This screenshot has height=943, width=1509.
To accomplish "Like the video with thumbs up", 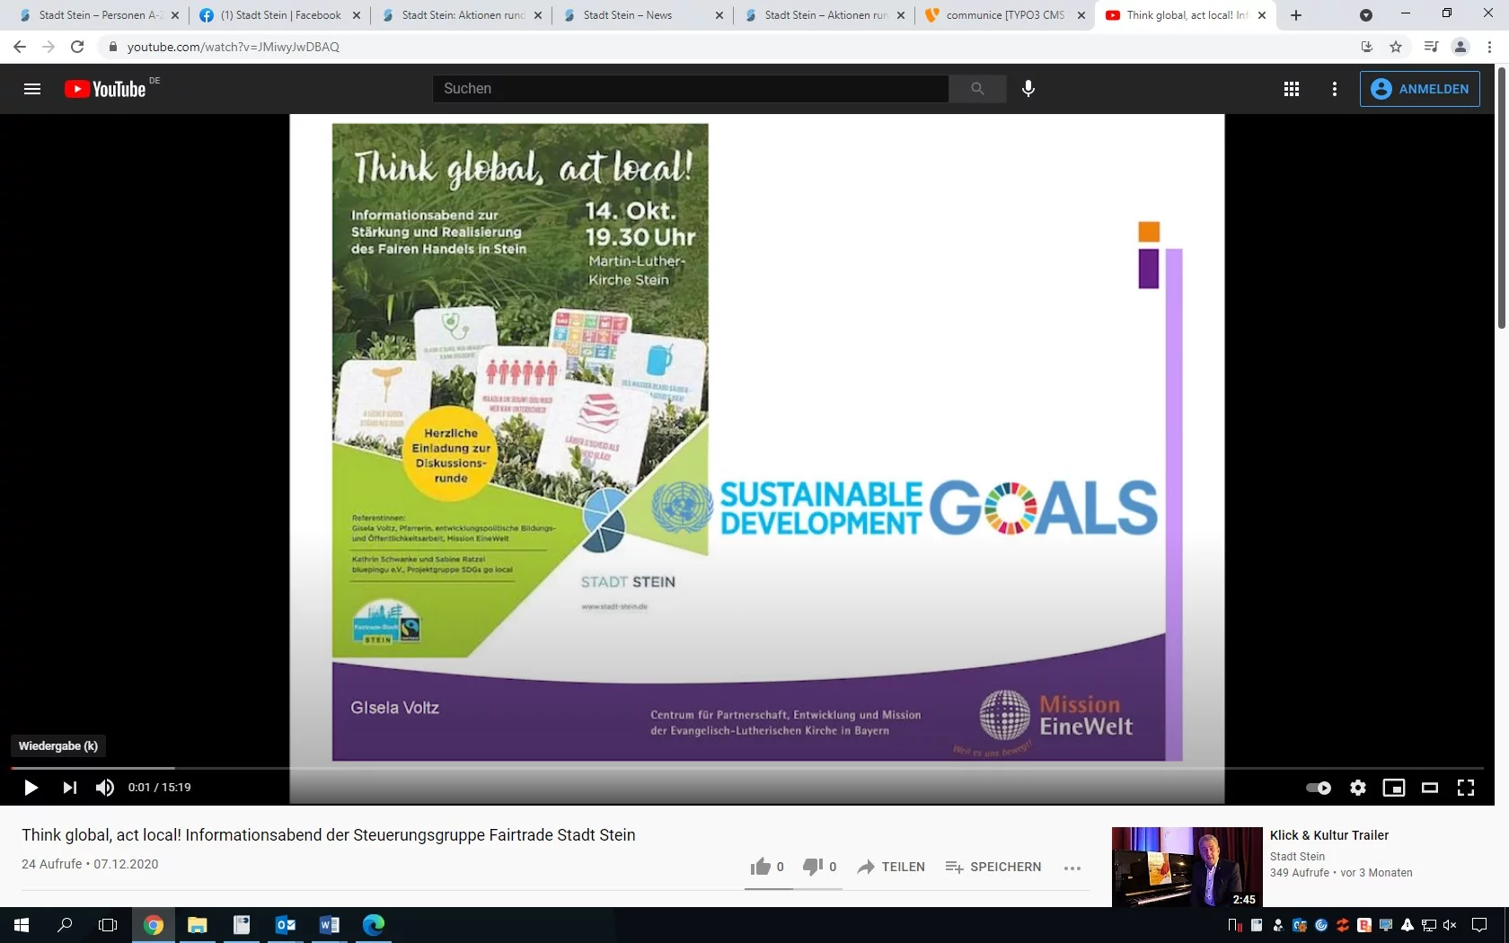I will [767, 867].
